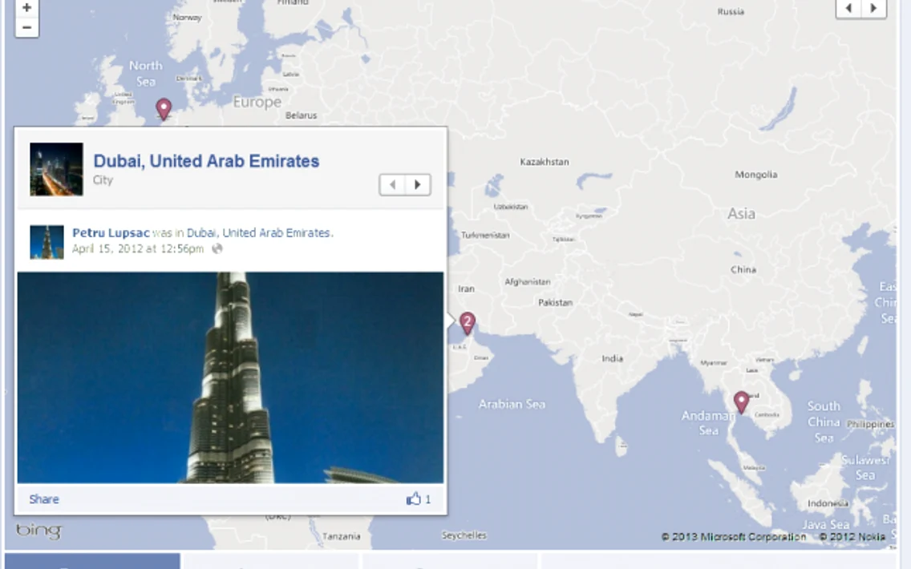The height and width of the screenshot is (569, 911).
Task: Follow the Dubai, United Arab Emirates location link in post
Action: 258,233
